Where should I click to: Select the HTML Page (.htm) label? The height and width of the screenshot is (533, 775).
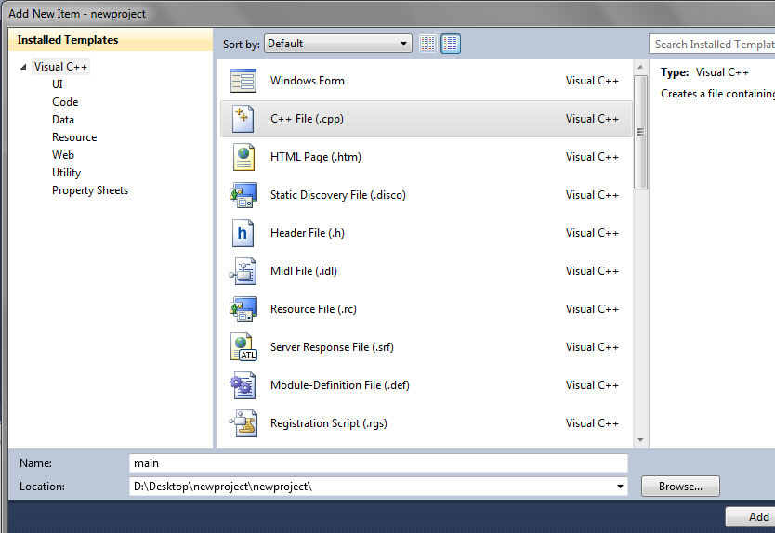(315, 157)
